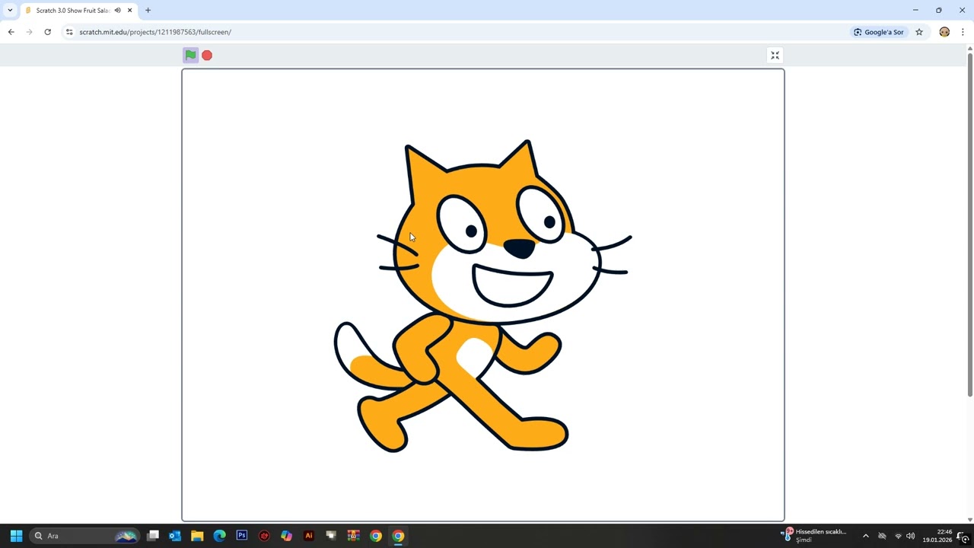Open the Wi-Fi network tray icon
The width and height of the screenshot is (974, 548).
(x=898, y=536)
